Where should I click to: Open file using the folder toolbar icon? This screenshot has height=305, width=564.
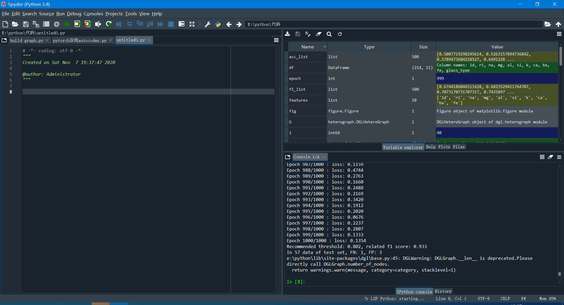pyautogui.click(x=15, y=24)
